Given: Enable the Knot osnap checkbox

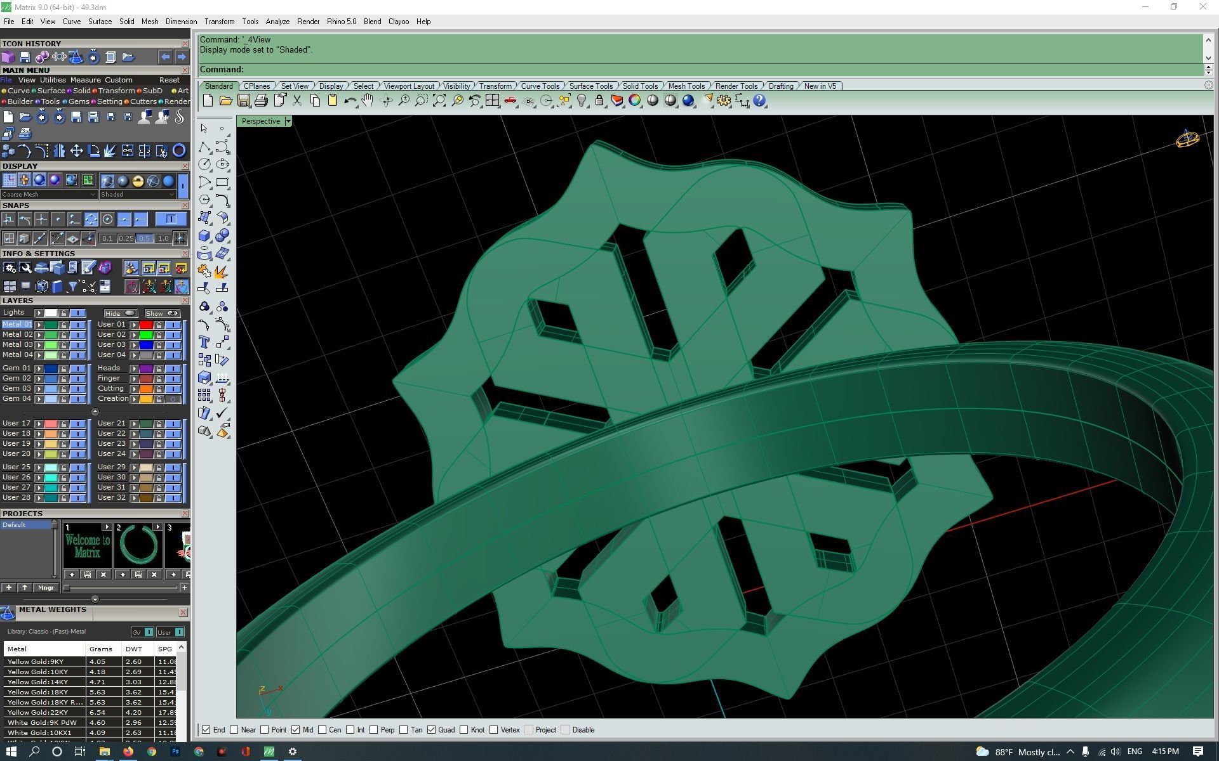Looking at the screenshot, I should coord(464,730).
